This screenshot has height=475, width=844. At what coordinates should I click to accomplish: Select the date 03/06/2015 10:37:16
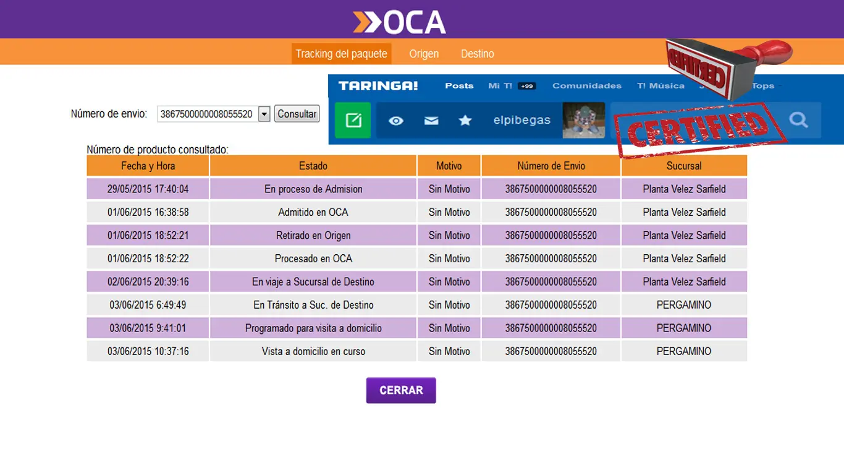[148, 351]
